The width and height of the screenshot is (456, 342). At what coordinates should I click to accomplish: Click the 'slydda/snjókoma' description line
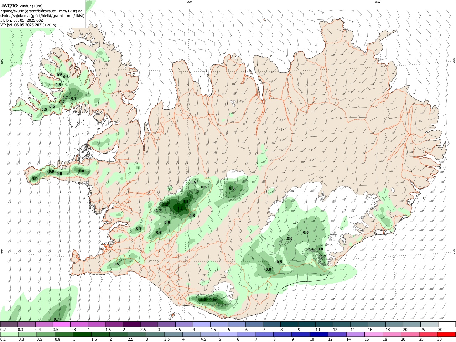point(43,16)
